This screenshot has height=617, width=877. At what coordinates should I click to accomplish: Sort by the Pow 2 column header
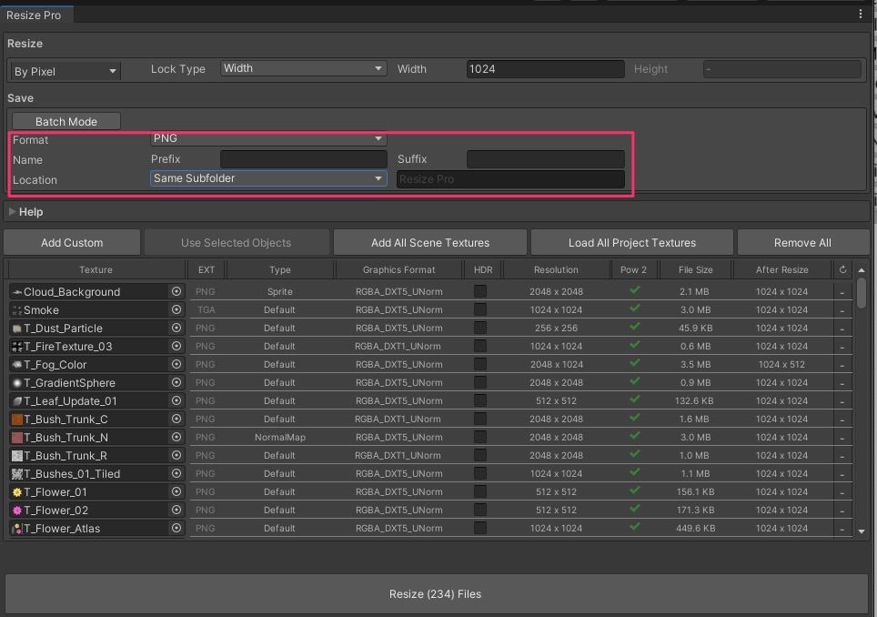(x=634, y=269)
